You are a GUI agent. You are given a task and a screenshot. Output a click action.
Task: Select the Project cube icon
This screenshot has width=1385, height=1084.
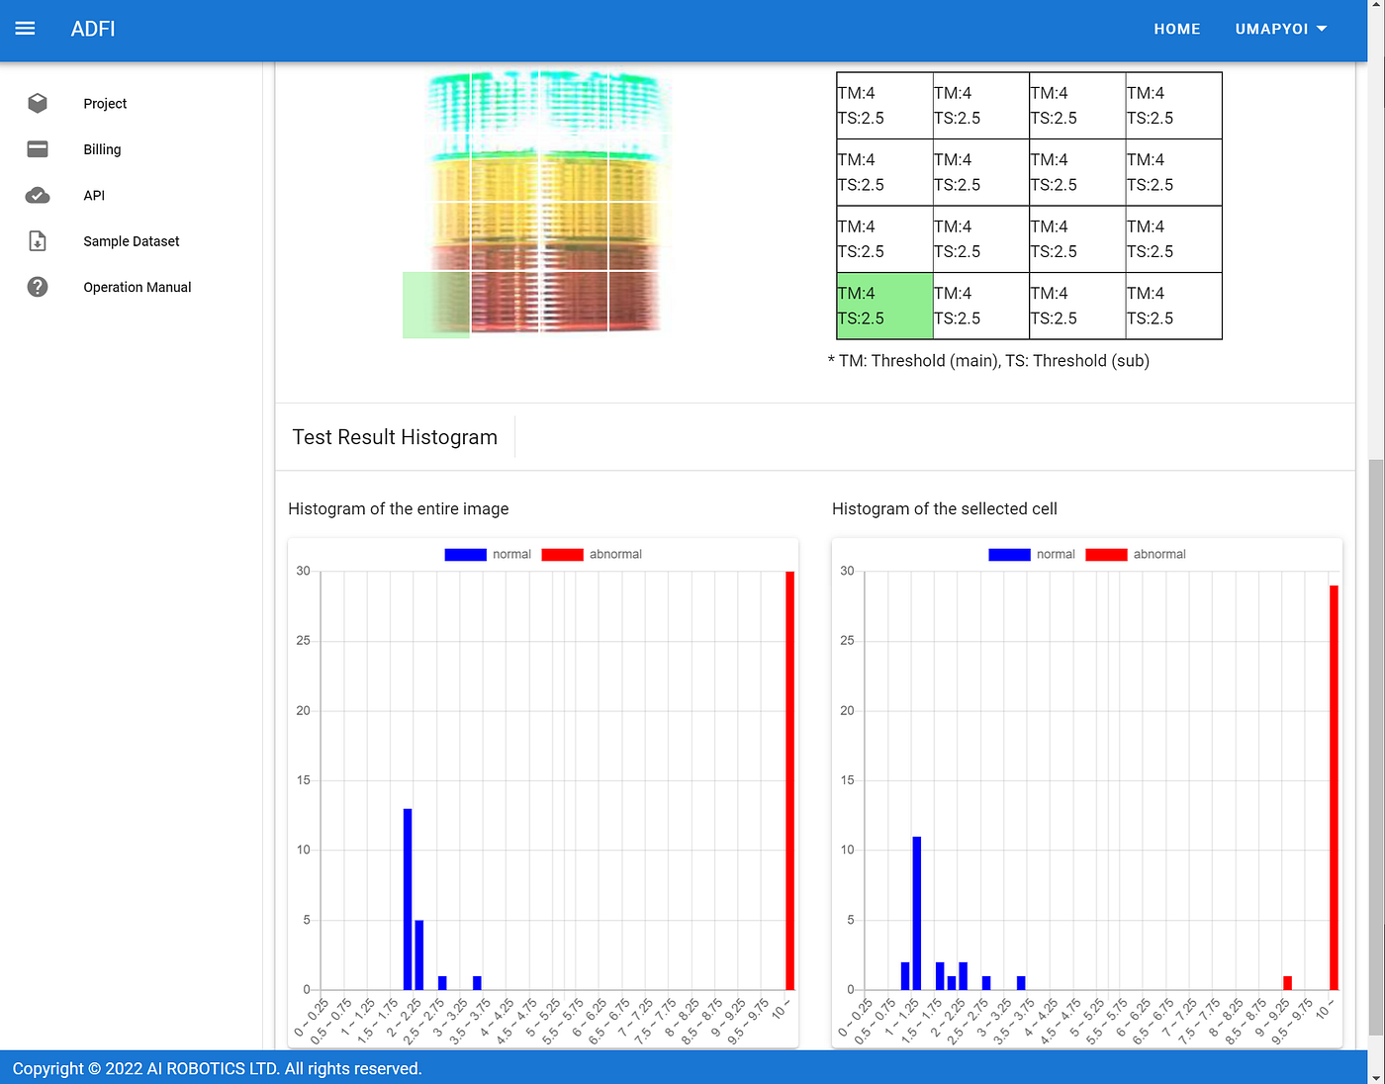38,103
